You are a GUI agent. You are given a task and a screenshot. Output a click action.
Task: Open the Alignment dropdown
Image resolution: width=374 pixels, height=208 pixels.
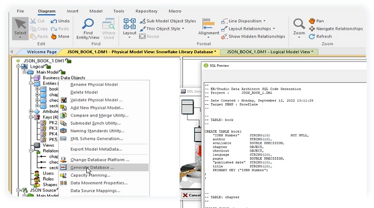pyautogui.click(x=208, y=28)
